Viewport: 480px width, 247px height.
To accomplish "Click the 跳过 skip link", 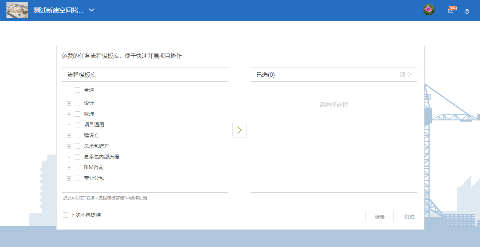I will pyautogui.click(x=409, y=217).
